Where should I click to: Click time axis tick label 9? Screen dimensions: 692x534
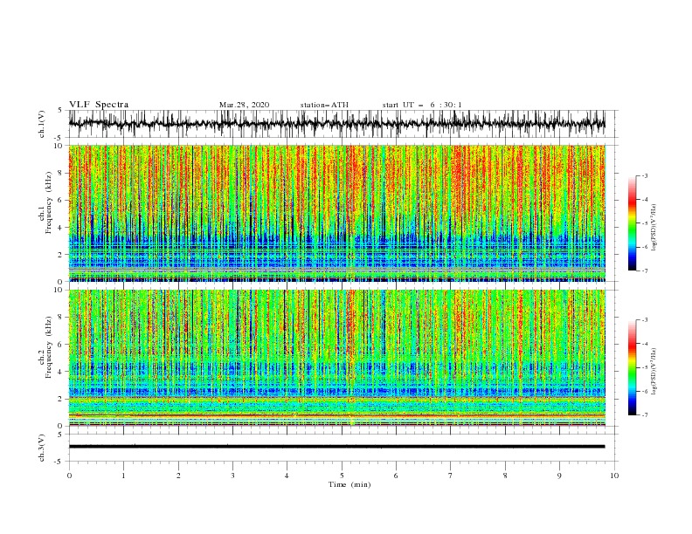(559, 476)
